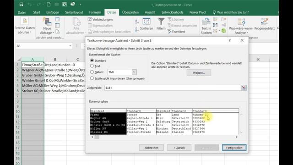Switch to the Formeln tab
Viewport: 293px width, 165px height.
(95, 12)
